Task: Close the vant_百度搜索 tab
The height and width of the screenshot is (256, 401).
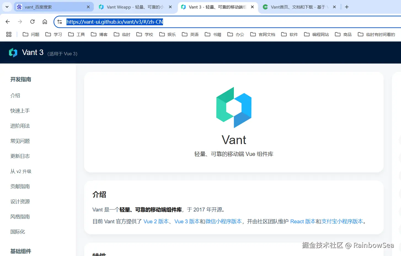Action: (x=88, y=7)
